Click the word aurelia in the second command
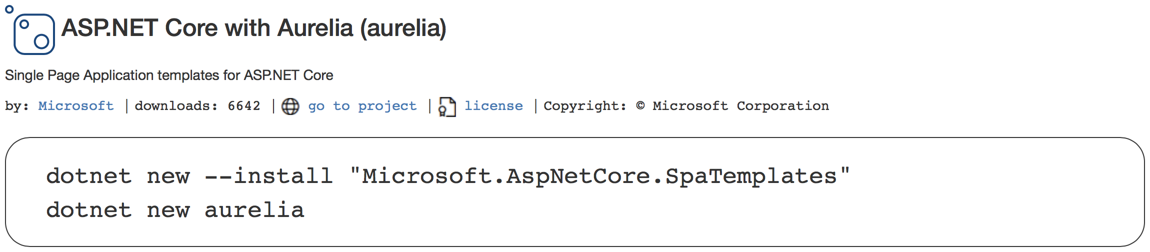 (x=254, y=210)
